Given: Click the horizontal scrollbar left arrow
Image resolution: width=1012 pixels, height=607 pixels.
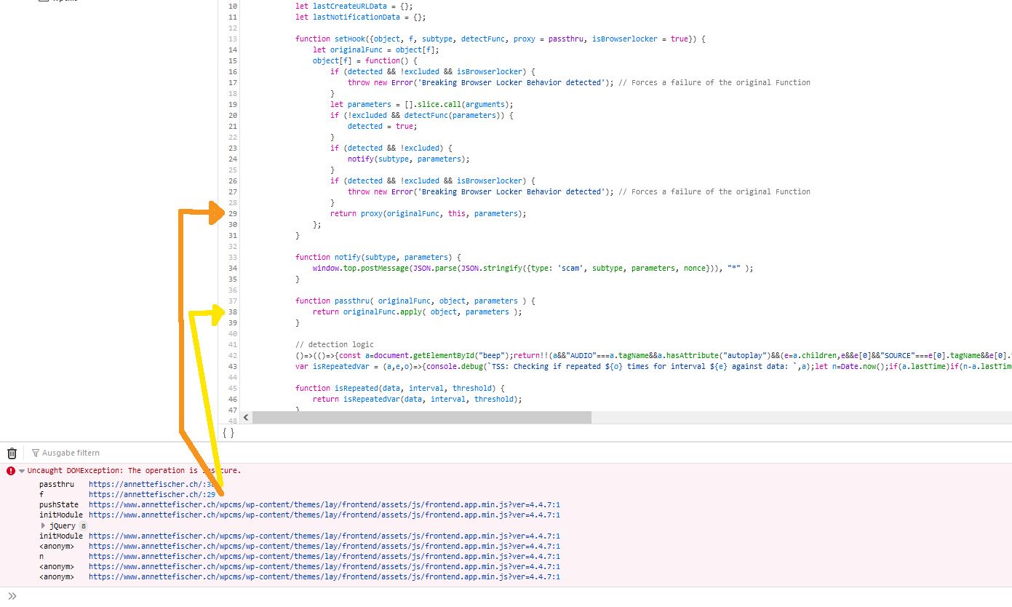Looking at the screenshot, I should [x=246, y=418].
